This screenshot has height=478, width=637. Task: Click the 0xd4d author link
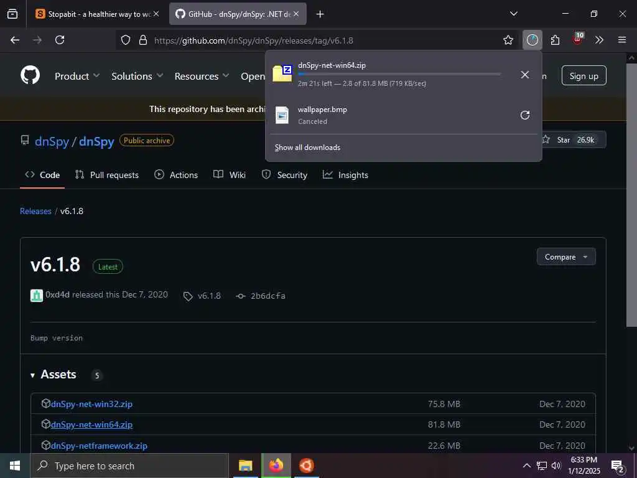57,294
